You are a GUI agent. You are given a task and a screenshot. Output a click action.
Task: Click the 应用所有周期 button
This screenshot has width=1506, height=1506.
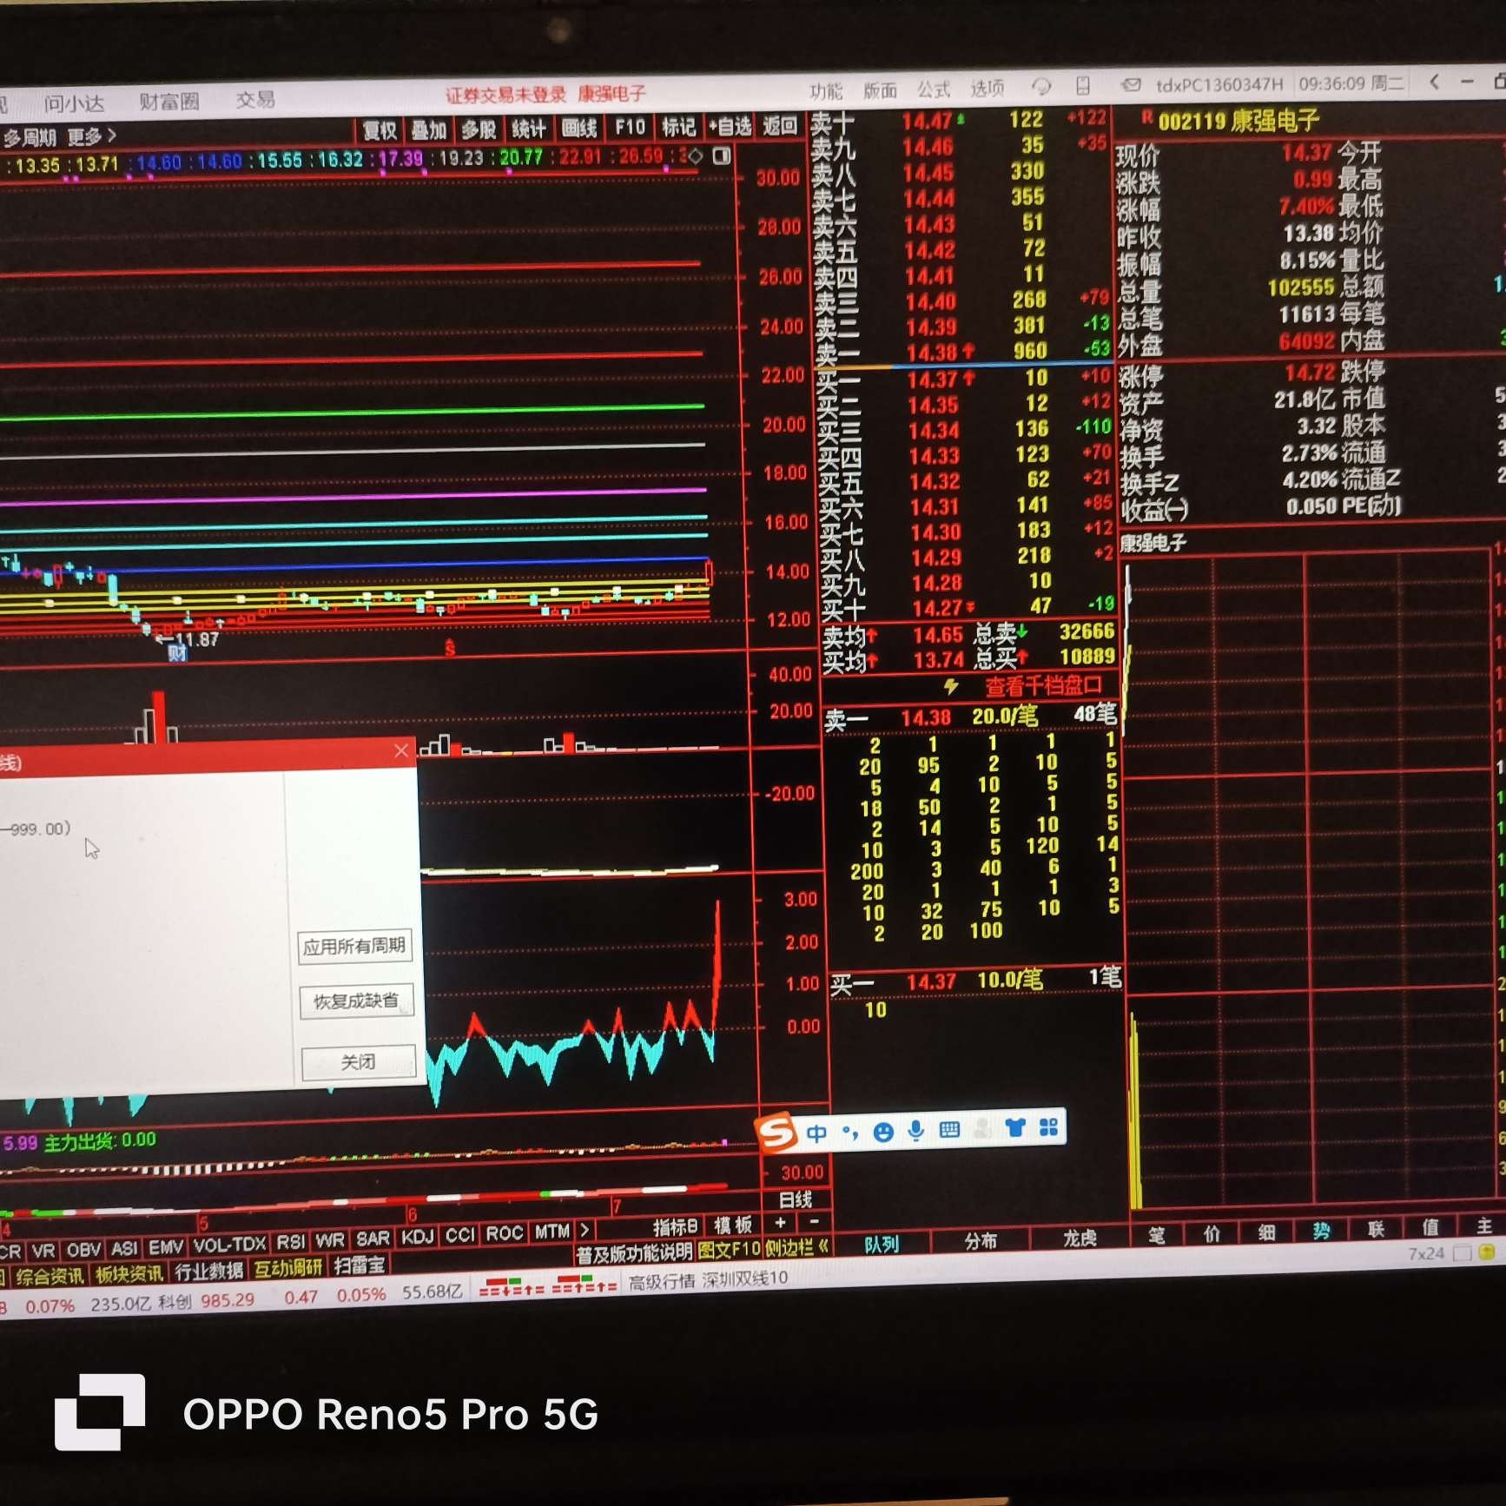(353, 946)
